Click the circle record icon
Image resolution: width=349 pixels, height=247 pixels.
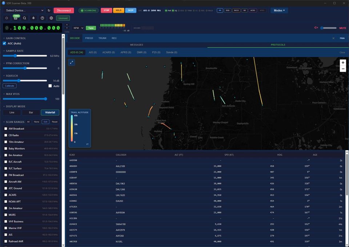7,18
